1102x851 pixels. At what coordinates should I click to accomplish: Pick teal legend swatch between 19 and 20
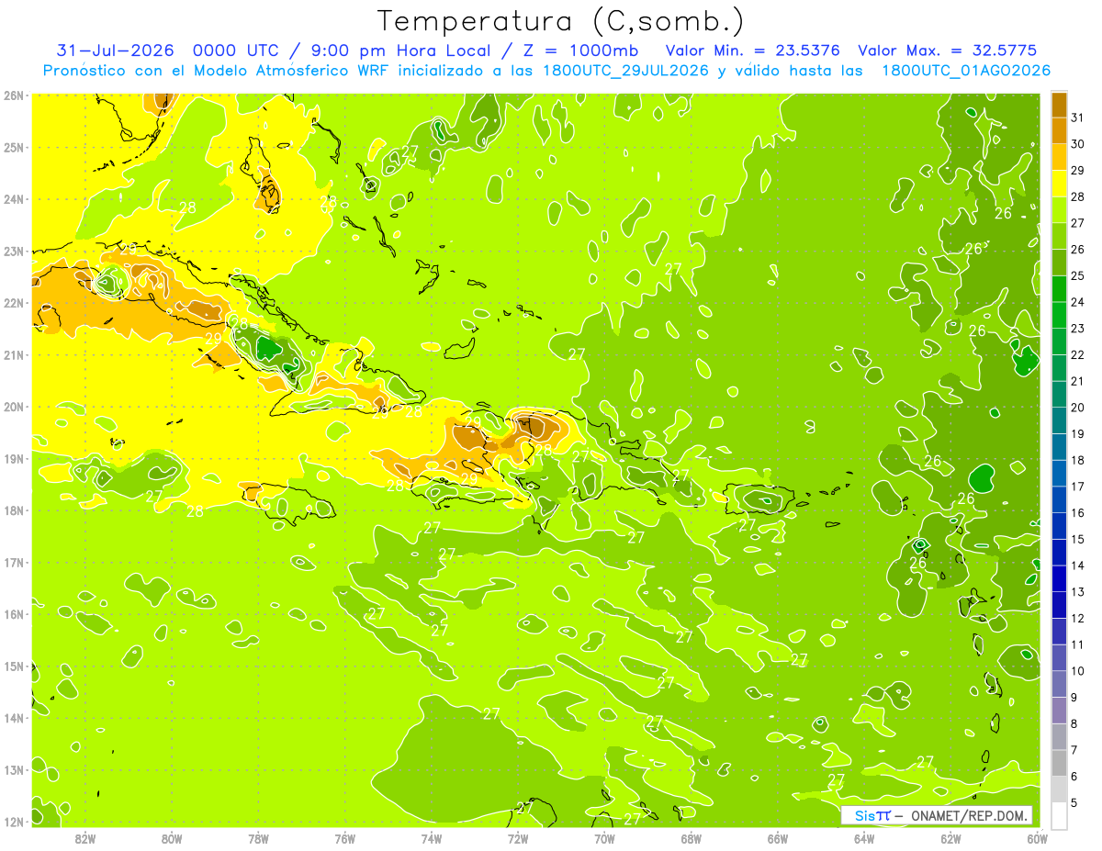[1059, 421]
